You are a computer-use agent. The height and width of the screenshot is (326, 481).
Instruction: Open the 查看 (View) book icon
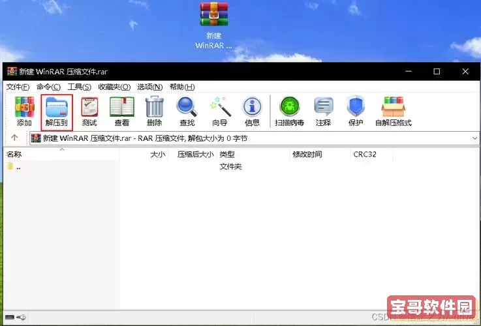tap(122, 111)
